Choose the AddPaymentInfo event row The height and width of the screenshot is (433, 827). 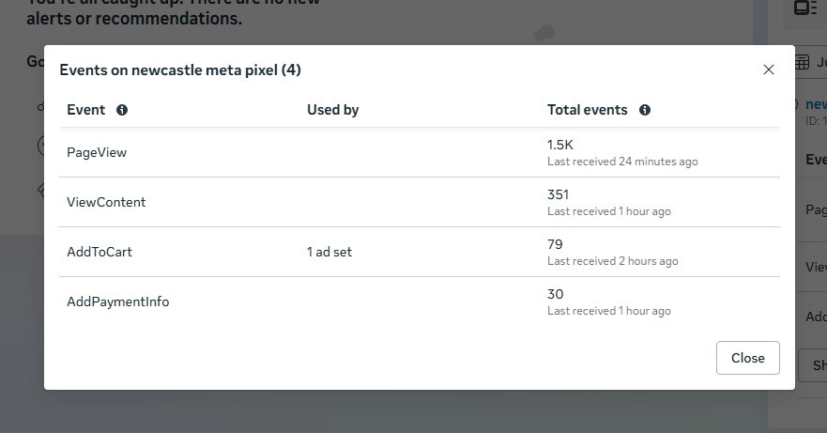coord(118,302)
